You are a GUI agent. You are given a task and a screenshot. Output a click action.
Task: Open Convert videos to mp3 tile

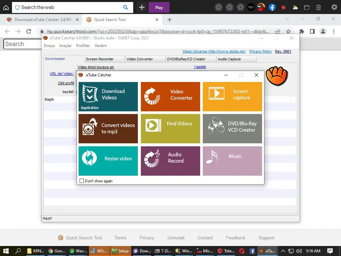pos(108,129)
